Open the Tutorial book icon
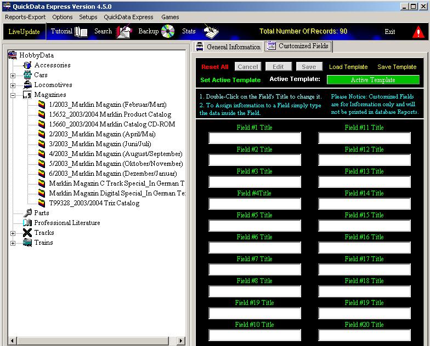430x346 pixels. point(81,31)
